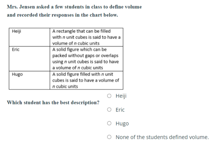Click 'Which student has the best description?' question
This screenshot has width=217, height=155.
pyautogui.click(x=53, y=102)
